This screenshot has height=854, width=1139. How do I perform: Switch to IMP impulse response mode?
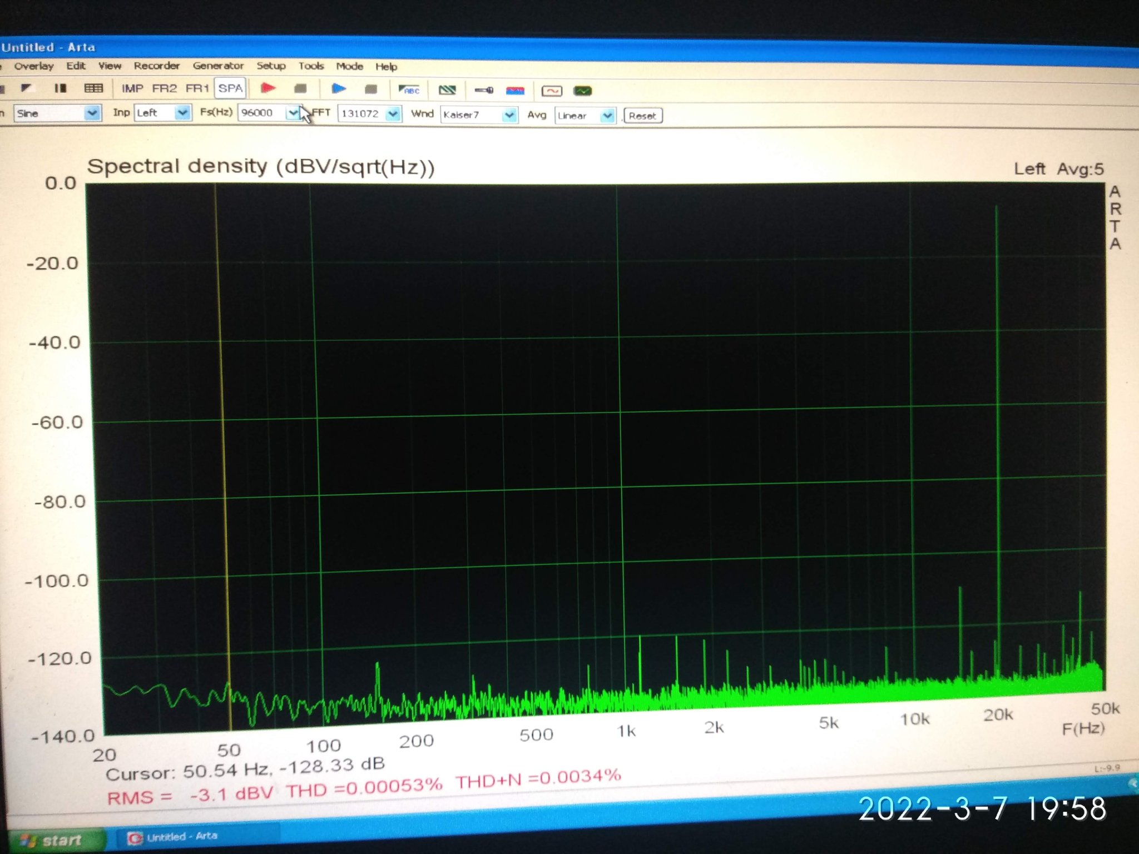click(132, 88)
